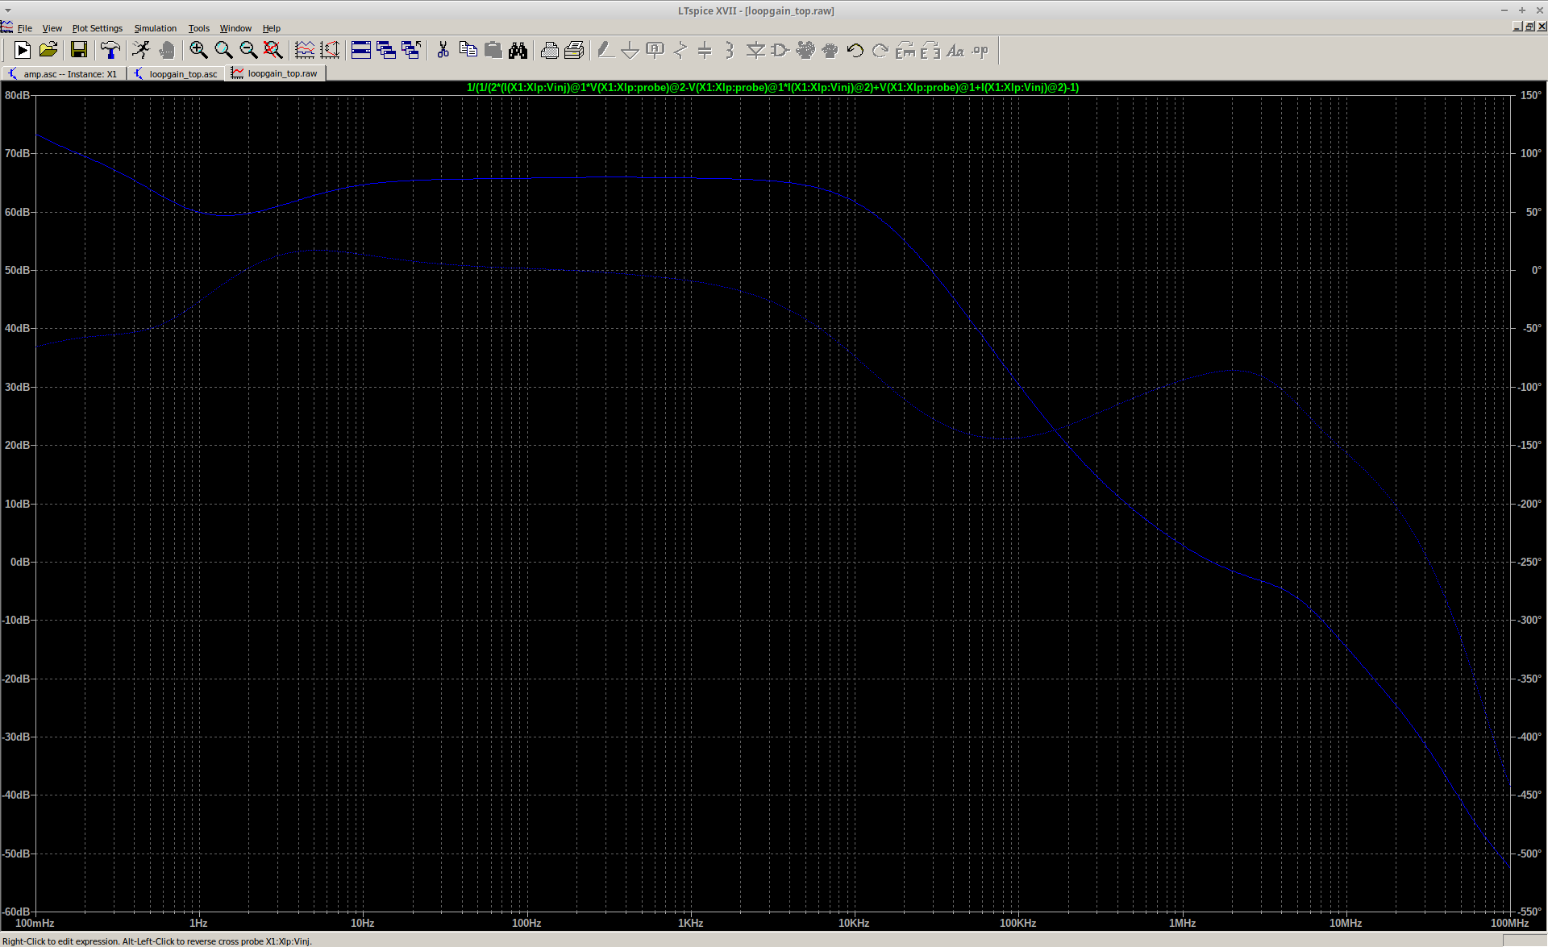Minimize the inner document window
This screenshot has width=1548, height=947.
tap(1517, 27)
